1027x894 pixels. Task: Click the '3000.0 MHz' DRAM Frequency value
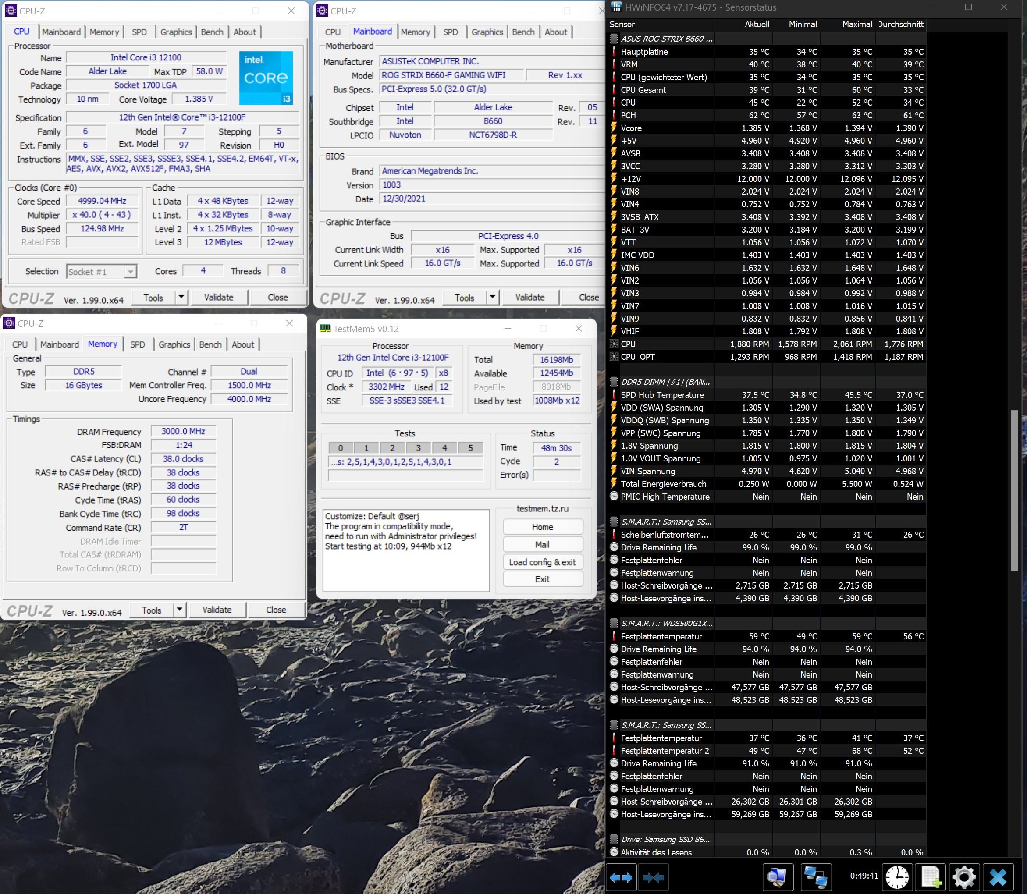(183, 431)
